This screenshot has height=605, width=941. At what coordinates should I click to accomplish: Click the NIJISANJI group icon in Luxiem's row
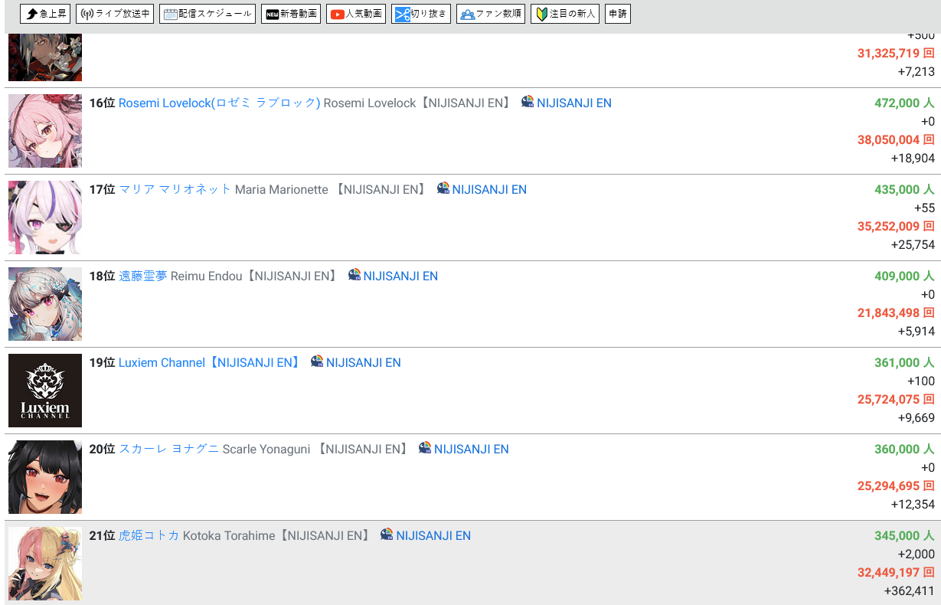pyautogui.click(x=317, y=361)
